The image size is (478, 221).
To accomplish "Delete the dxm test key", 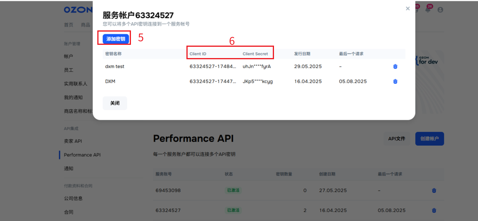I will [395, 67].
